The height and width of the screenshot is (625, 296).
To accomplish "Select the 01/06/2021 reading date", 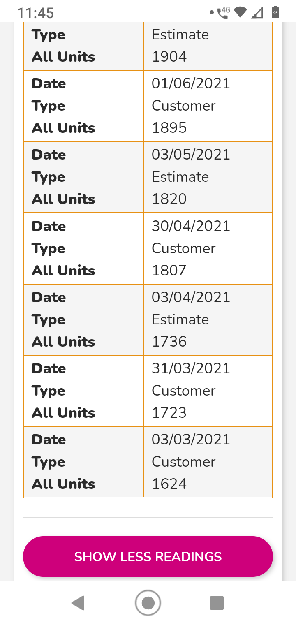I will 191,83.
